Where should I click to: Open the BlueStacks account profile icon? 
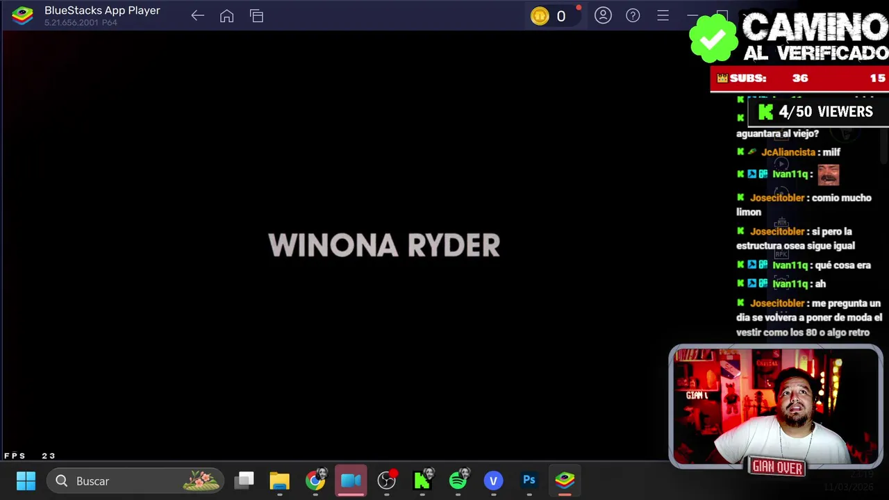click(x=603, y=15)
